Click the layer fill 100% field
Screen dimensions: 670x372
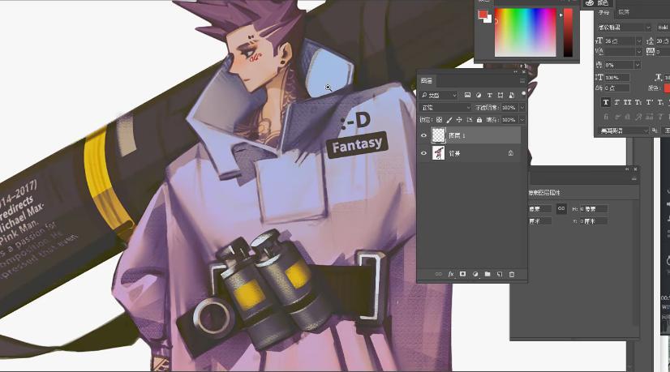pyautogui.click(x=509, y=120)
